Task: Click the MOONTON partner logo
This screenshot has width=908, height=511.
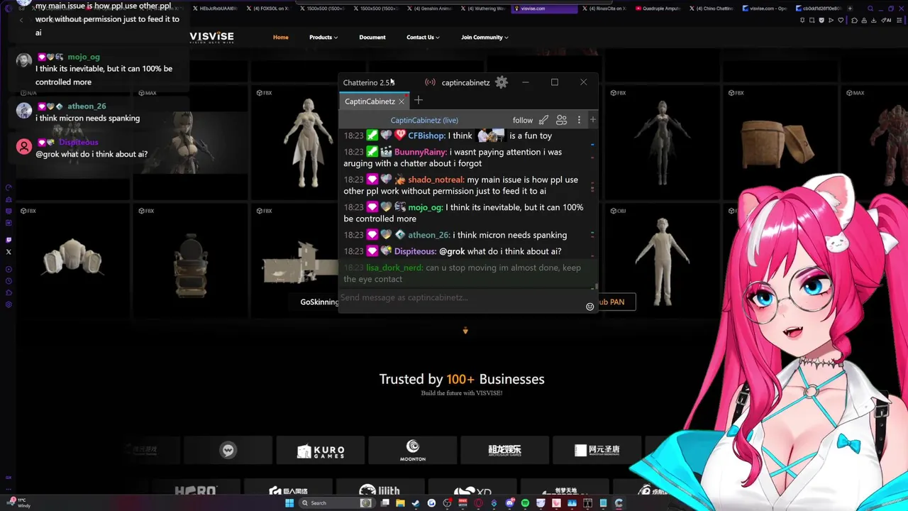Action: 413,451
